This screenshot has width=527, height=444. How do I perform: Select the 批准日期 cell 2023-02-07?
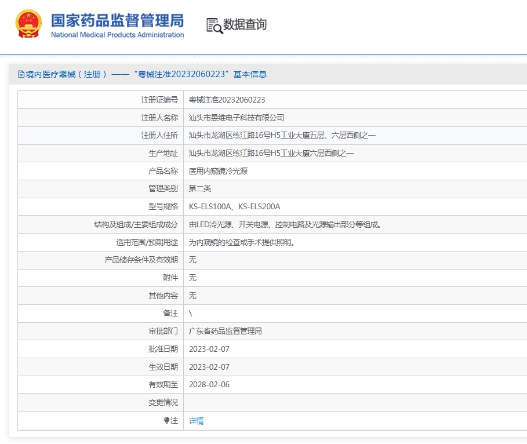(x=209, y=348)
